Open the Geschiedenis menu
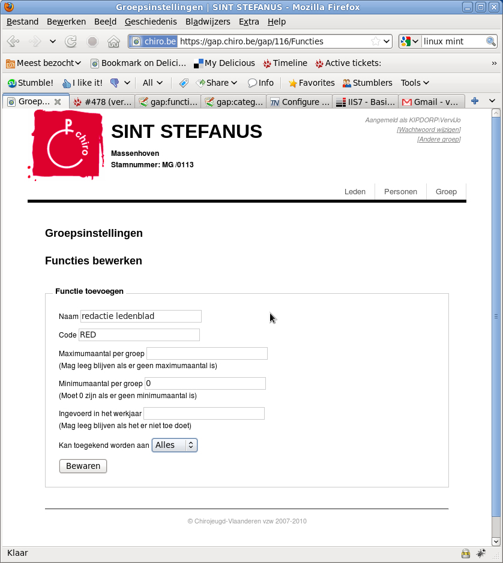 point(151,22)
